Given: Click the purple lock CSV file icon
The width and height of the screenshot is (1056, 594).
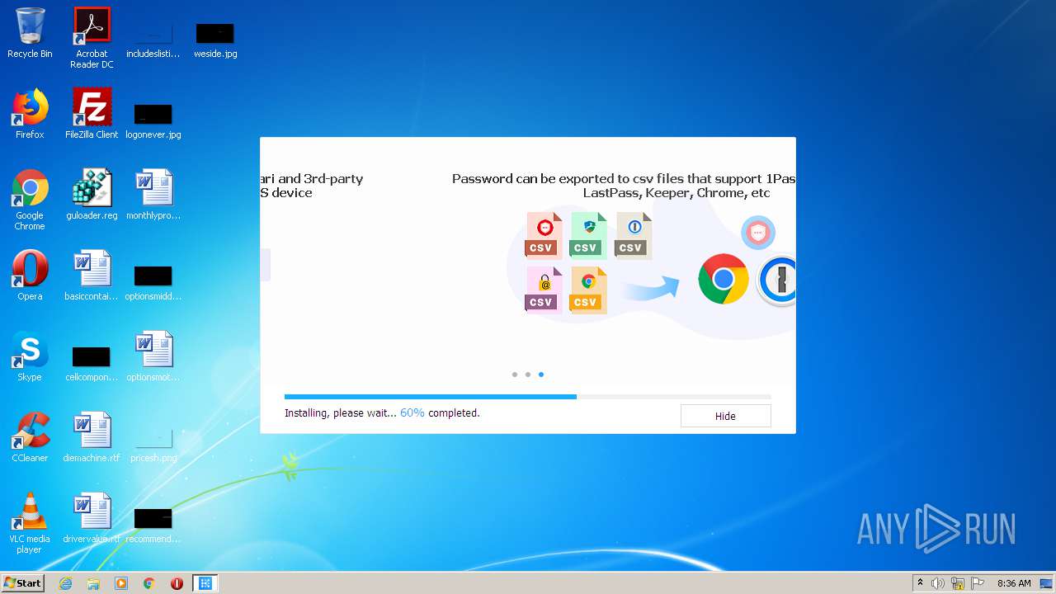Looking at the screenshot, I should click(x=544, y=290).
